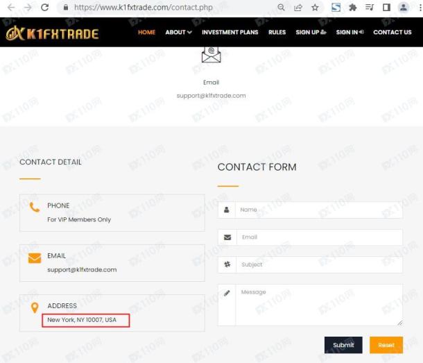423x363 pixels.
Task: Click the pencil icon beside Message
Action: tap(227, 293)
